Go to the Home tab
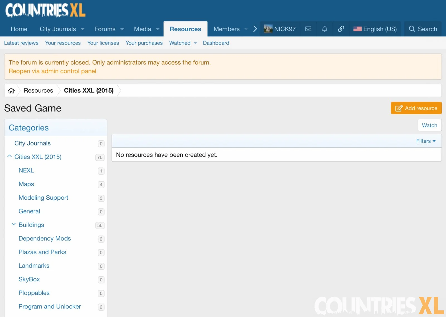 (19, 29)
